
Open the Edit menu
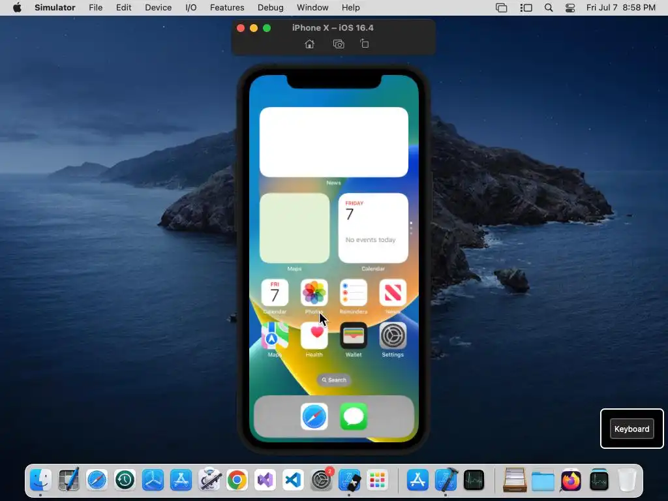click(123, 7)
